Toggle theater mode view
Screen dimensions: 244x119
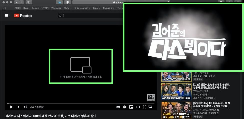[x=138, y=107]
